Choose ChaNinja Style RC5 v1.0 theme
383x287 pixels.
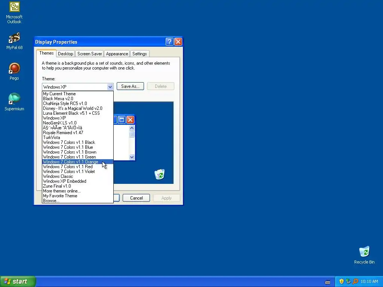78,104
